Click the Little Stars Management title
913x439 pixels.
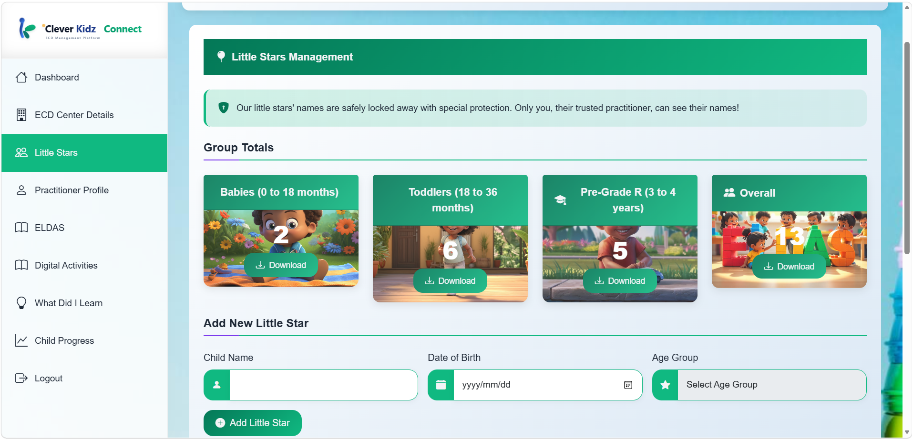[292, 57]
